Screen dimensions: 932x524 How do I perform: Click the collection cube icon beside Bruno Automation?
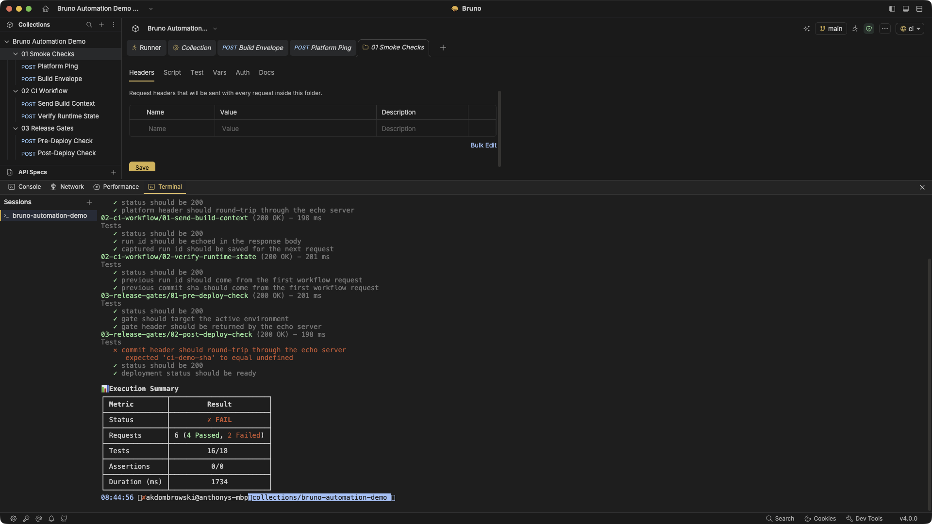135,29
